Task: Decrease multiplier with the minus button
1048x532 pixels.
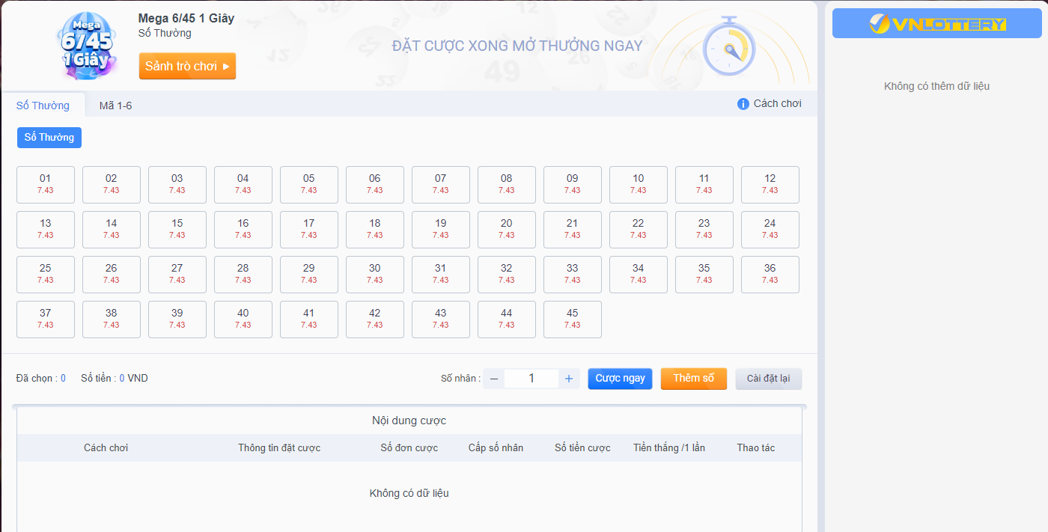Action: click(493, 379)
